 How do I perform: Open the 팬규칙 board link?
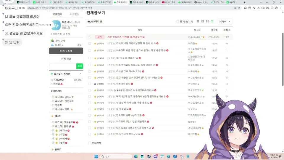58,105
